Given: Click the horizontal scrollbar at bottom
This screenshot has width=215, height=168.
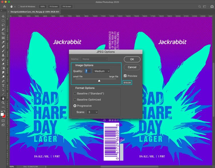Looking at the screenshot, I should pos(130,167).
